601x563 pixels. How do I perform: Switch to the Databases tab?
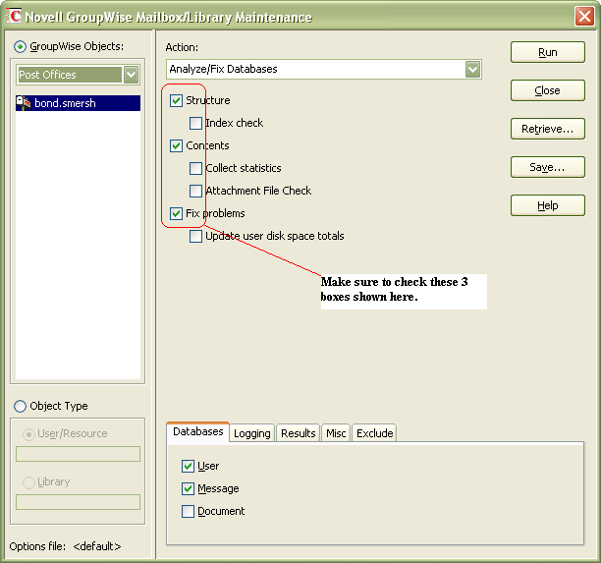(198, 432)
